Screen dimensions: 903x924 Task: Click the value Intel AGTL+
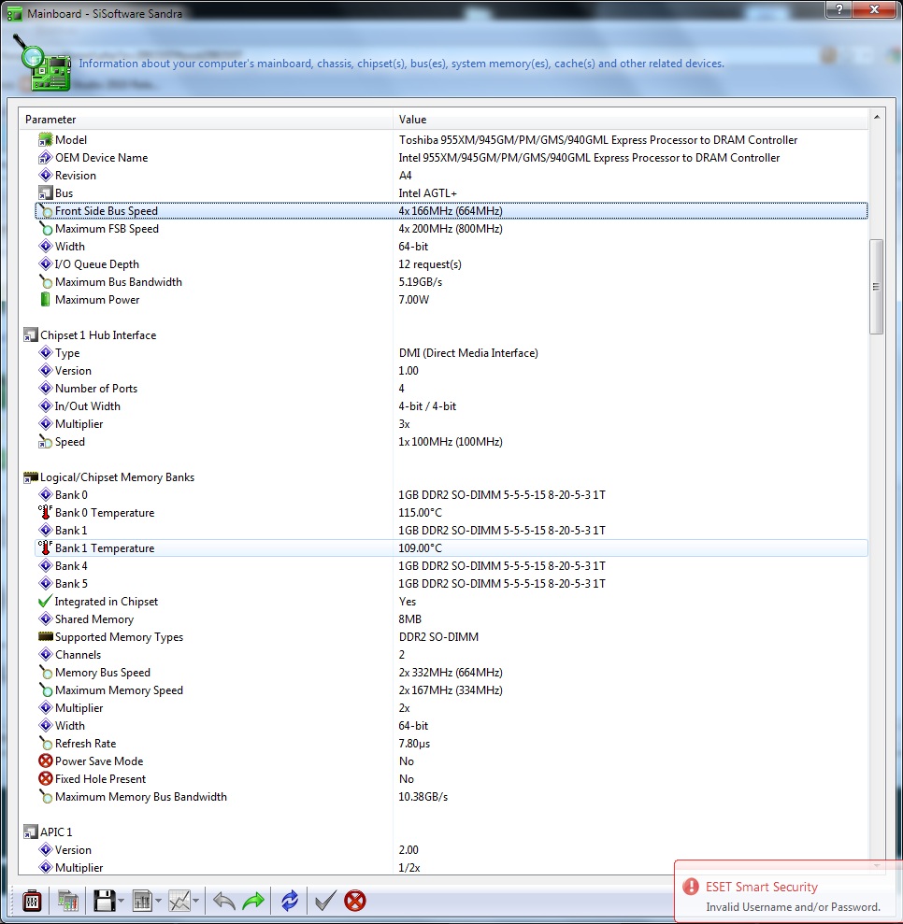click(428, 193)
